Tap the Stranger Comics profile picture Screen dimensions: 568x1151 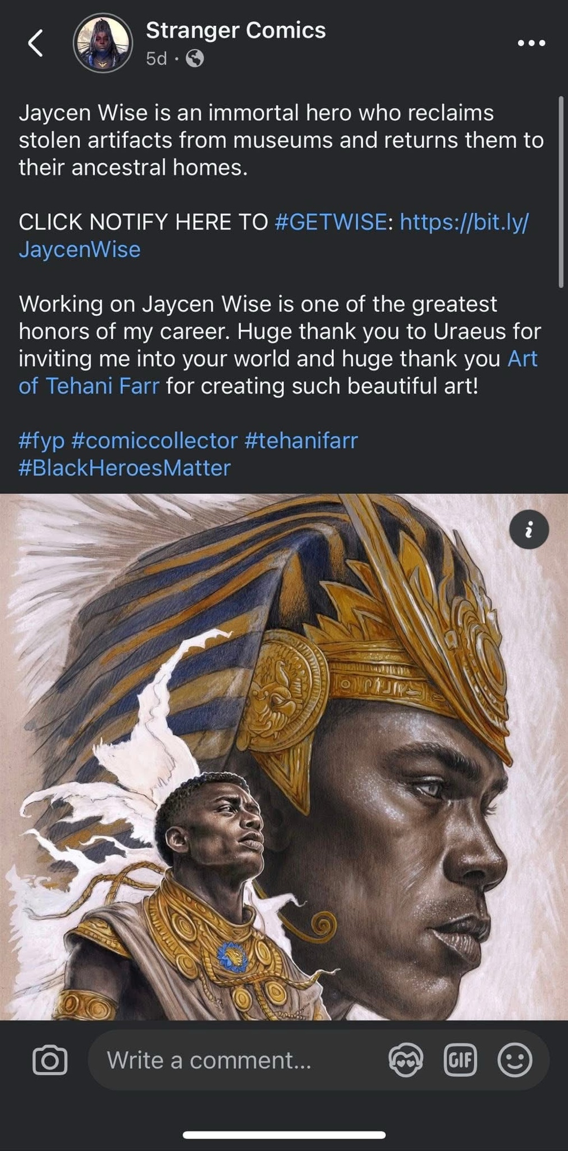103,43
